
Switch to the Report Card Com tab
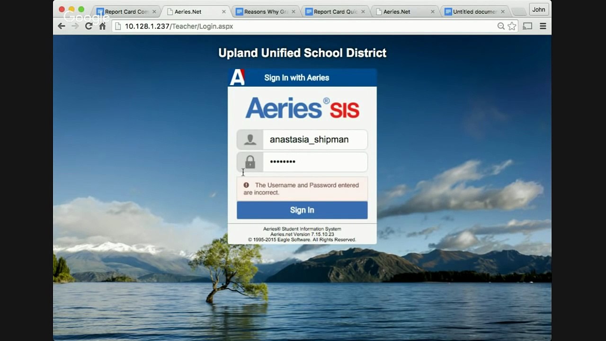(125, 12)
